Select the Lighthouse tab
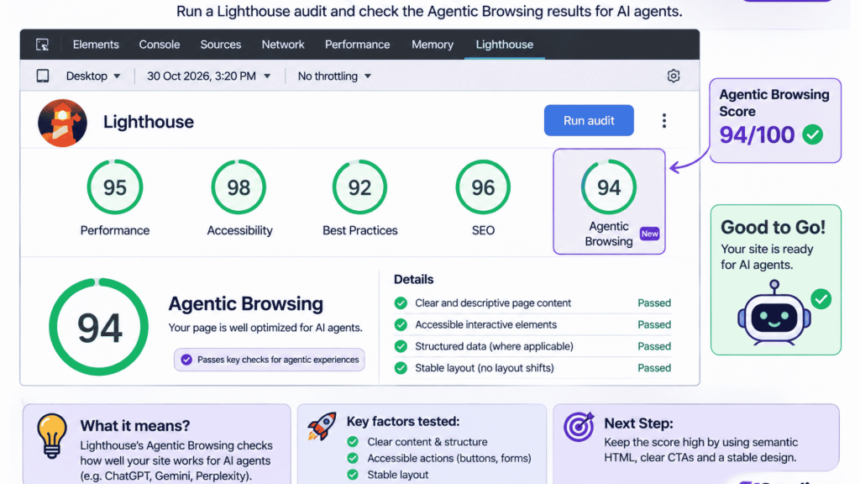The image size is (860, 484). (x=505, y=45)
